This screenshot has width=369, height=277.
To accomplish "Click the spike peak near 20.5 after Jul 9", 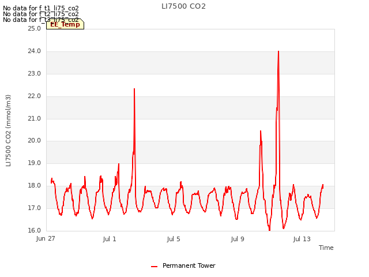I will click(261, 131).
